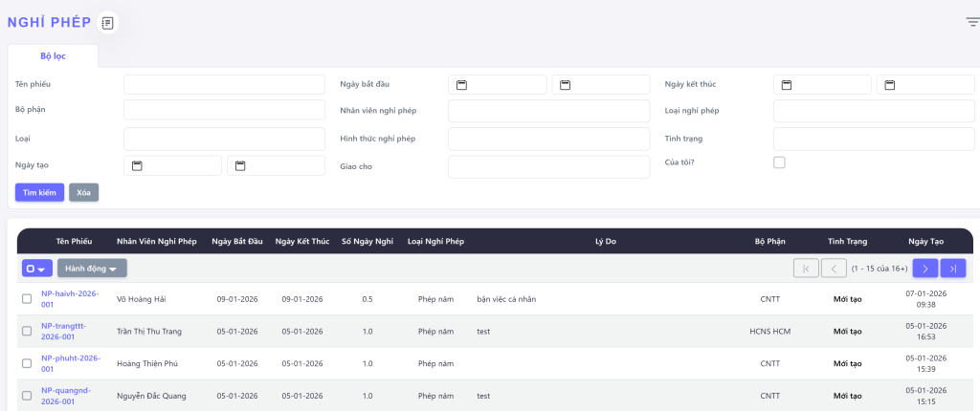
Task: Open the select-all checkbox dropdown
Action: 37,269
